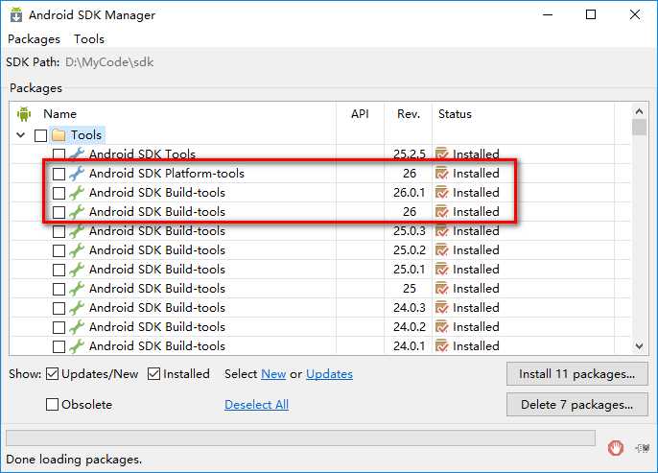Click the Deselect All link
This screenshot has height=473, width=658.
coord(256,405)
